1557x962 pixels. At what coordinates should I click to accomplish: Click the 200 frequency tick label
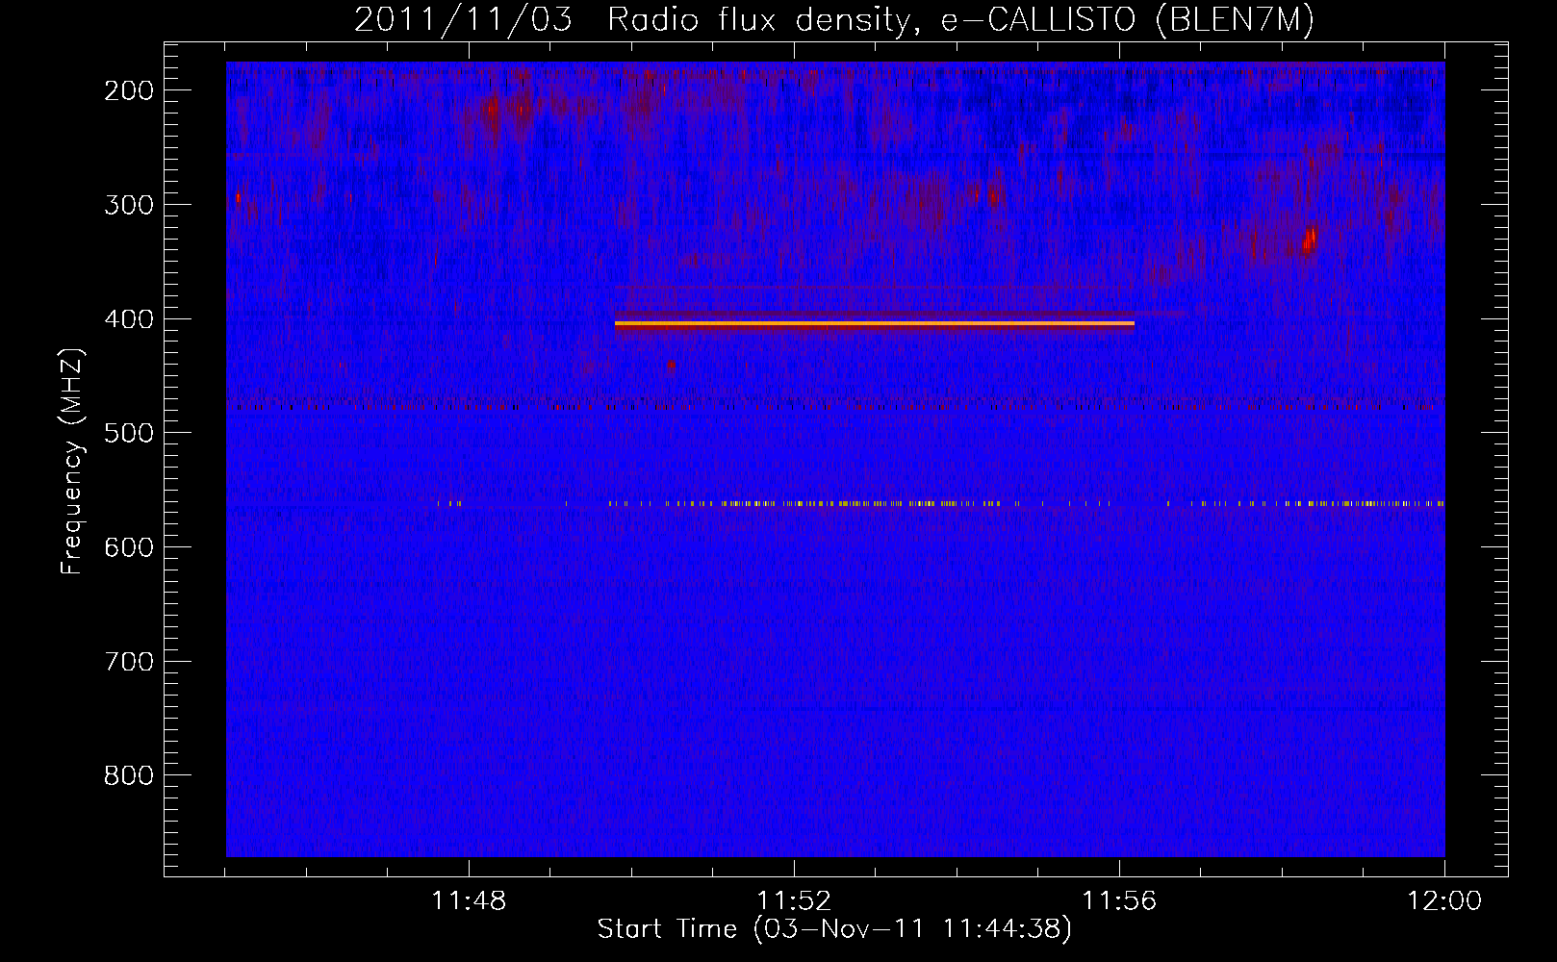(129, 90)
